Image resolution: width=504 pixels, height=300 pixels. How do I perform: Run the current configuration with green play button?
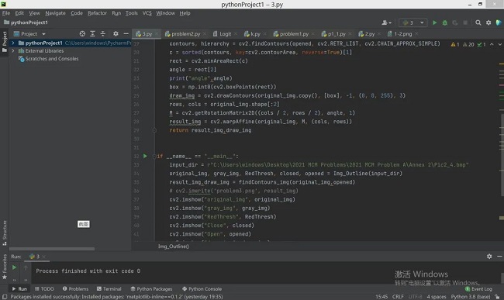click(434, 22)
